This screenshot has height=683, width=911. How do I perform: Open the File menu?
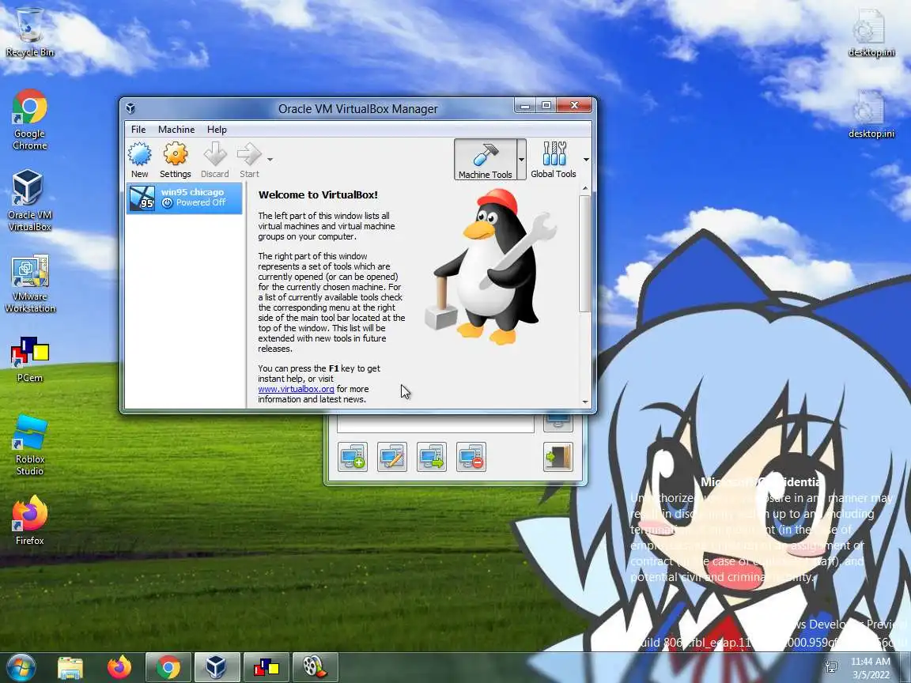point(138,129)
